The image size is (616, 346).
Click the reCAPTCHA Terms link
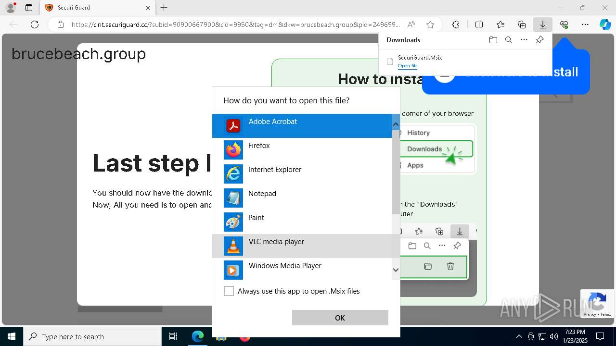(606, 314)
